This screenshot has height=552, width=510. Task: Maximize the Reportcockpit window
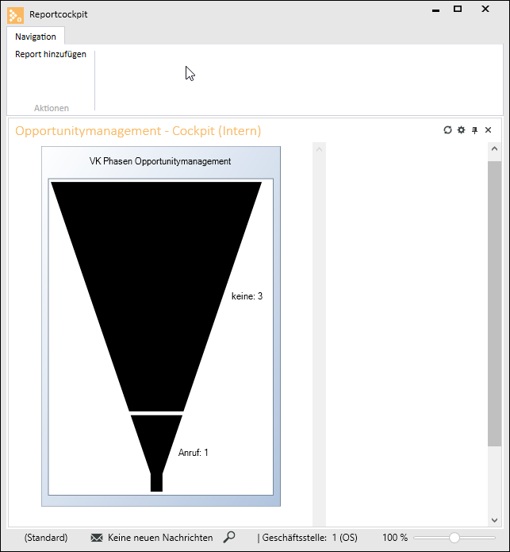(458, 9)
